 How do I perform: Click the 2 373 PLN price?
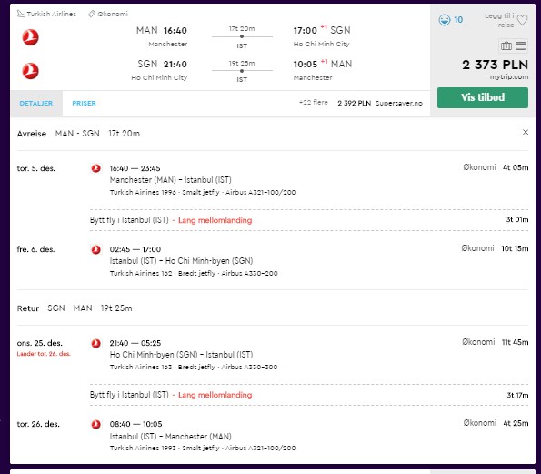[x=496, y=65]
